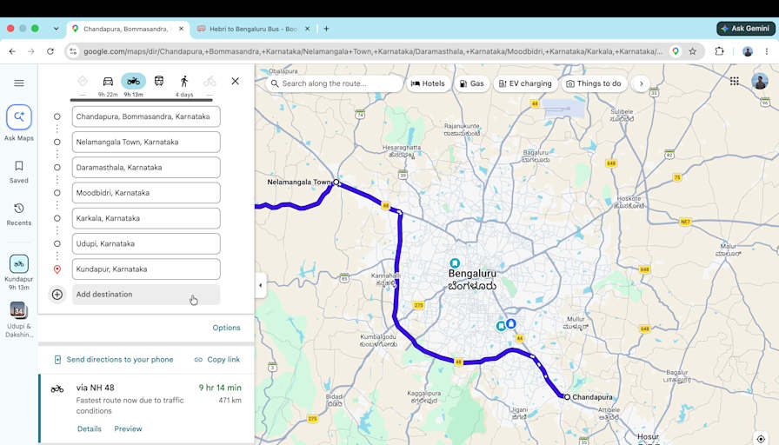779x445 pixels.
Task: Edit Kundapur destination field
Action: (x=146, y=269)
